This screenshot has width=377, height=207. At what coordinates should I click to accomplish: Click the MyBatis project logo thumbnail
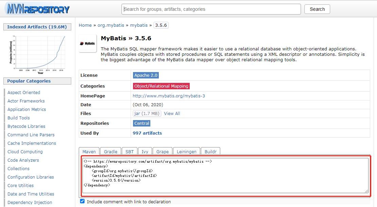(x=88, y=43)
